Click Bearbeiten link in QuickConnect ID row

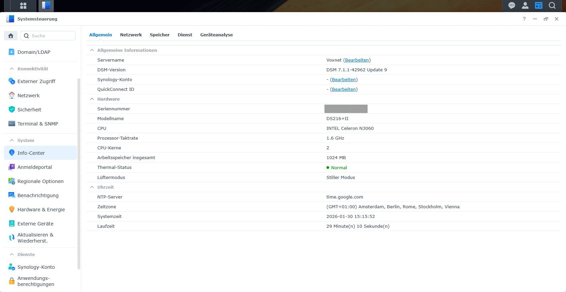pyautogui.click(x=344, y=89)
